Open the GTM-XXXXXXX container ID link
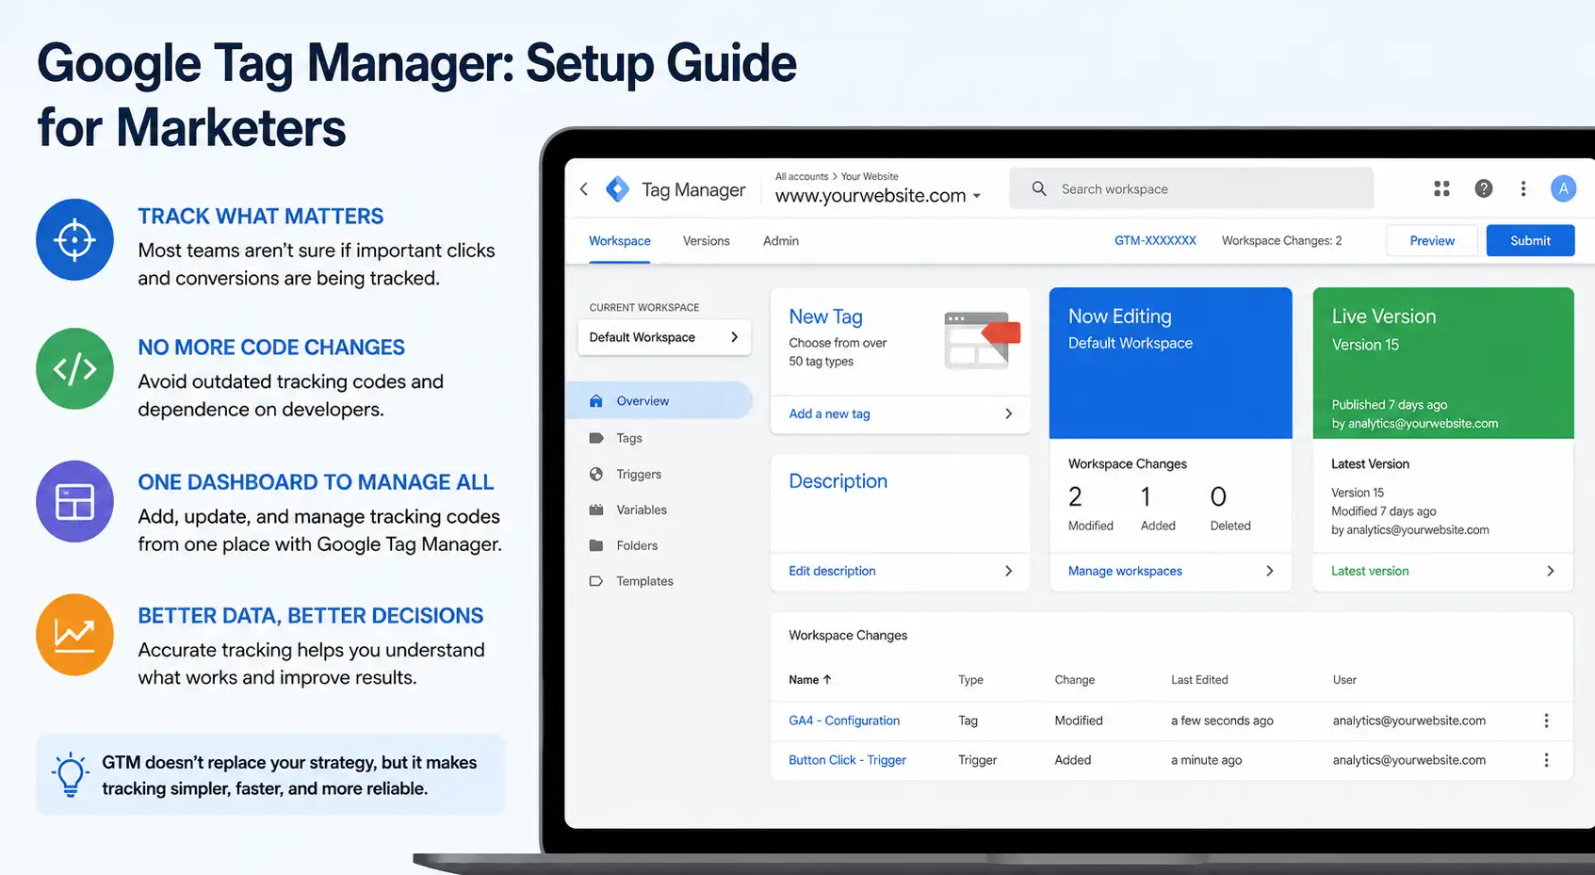Screen dimensions: 1595x875 [1155, 240]
